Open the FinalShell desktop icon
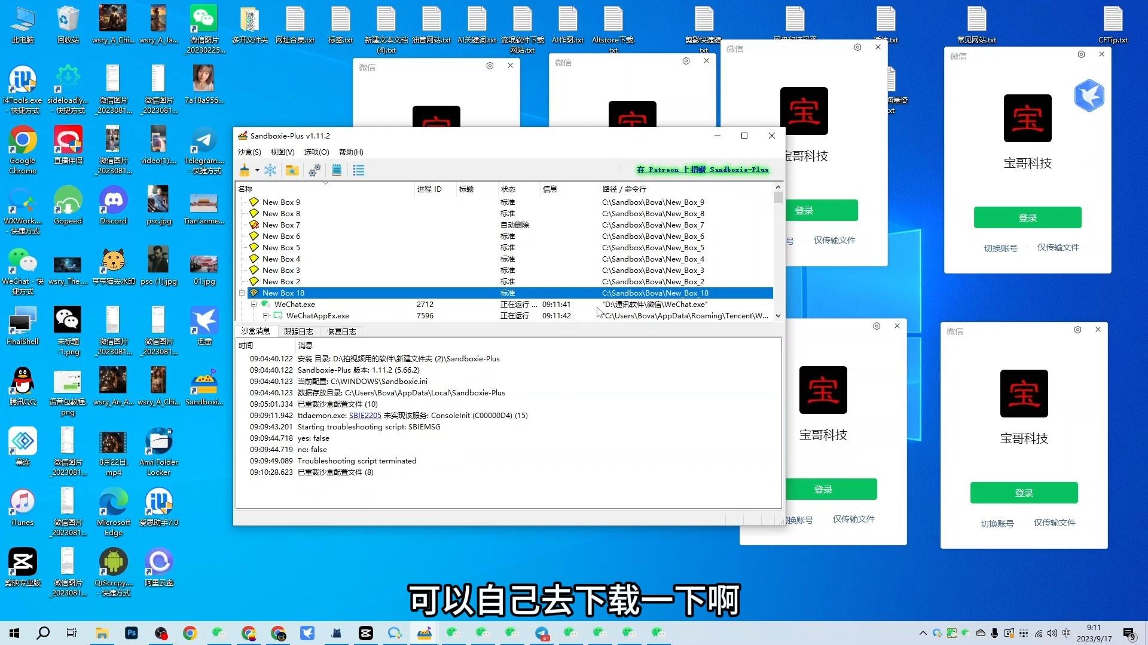This screenshot has width=1148, height=645. 23,327
